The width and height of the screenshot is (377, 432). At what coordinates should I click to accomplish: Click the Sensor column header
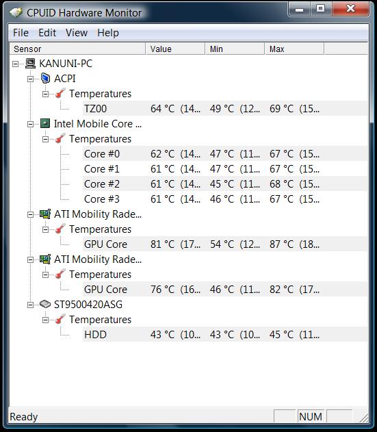coord(77,49)
